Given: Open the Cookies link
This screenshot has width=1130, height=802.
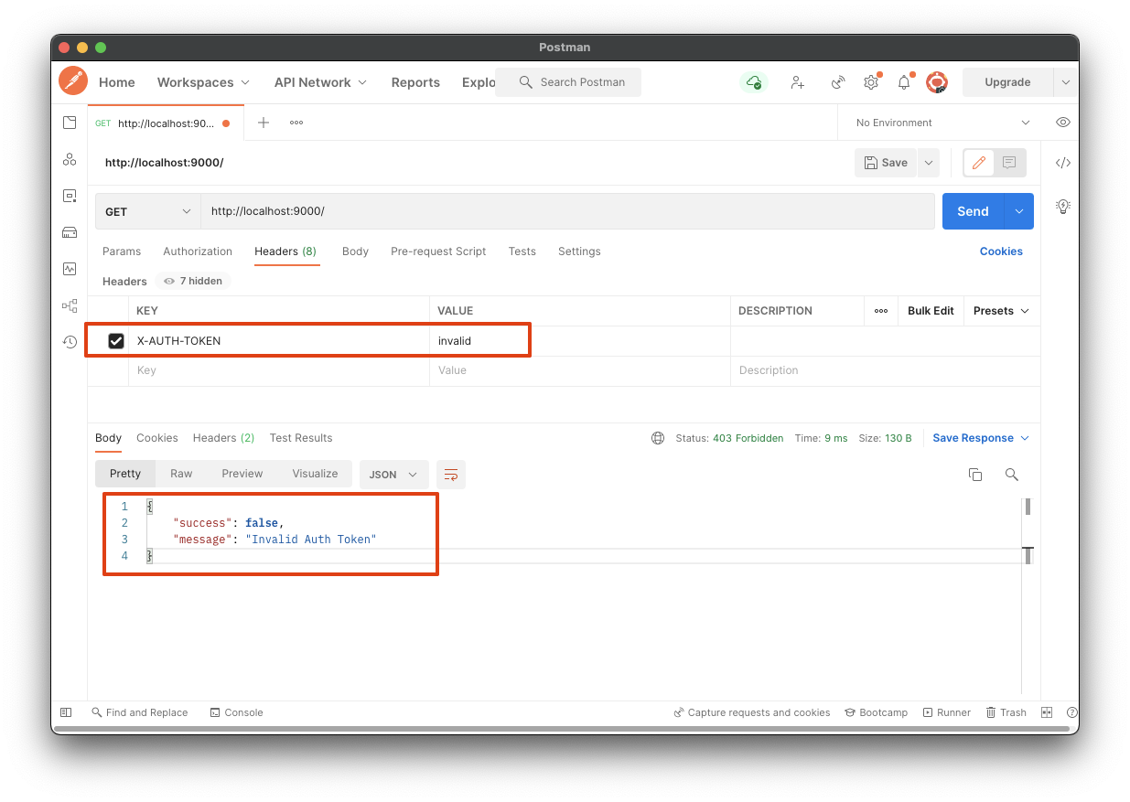Looking at the screenshot, I should point(1001,251).
